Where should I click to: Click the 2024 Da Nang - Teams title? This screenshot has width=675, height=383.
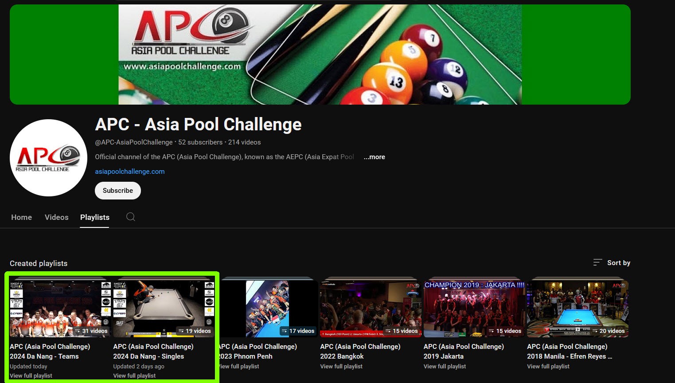tap(50, 351)
